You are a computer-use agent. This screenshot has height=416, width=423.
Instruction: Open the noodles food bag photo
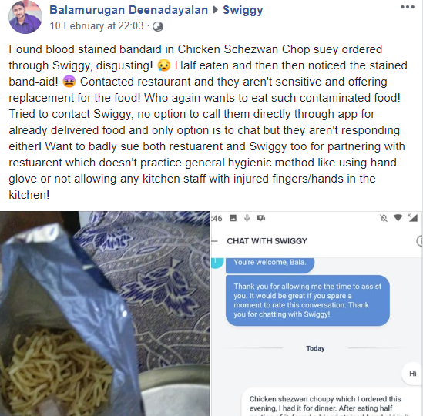tap(105, 314)
